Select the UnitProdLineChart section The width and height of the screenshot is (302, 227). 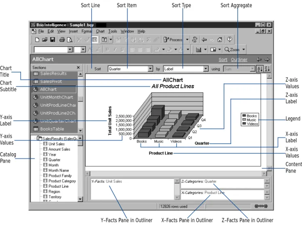(58, 105)
